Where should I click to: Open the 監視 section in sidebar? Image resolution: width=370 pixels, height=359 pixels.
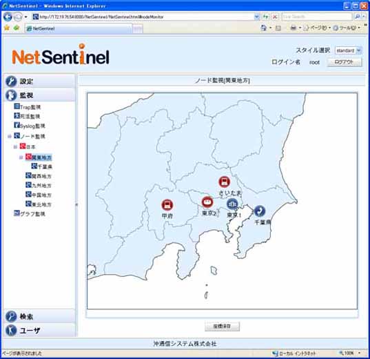[x=39, y=95]
